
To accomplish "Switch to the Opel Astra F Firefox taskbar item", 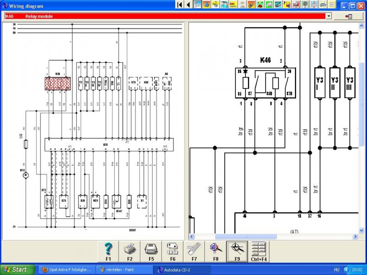I will coord(67,269).
